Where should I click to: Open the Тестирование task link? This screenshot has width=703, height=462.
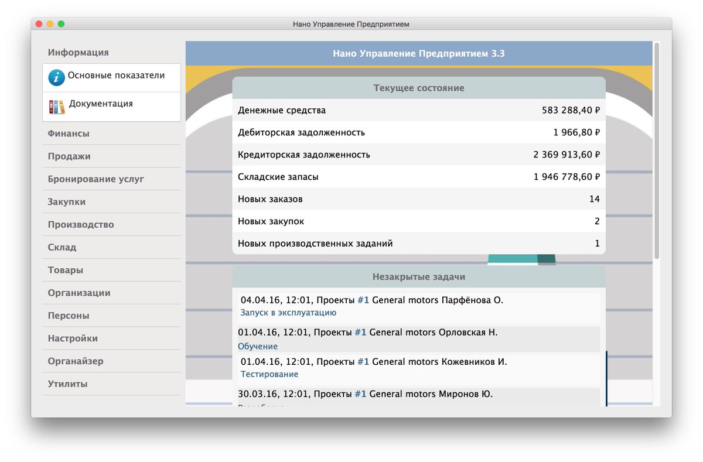[x=269, y=374]
